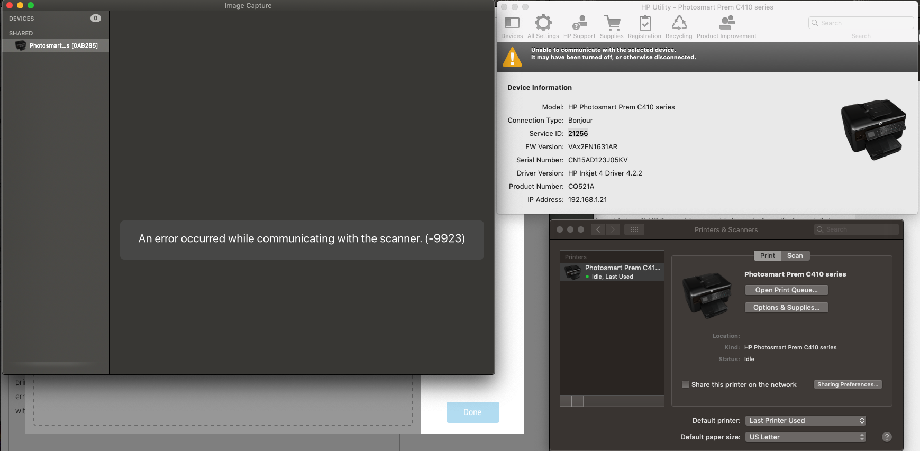Image resolution: width=920 pixels, height=451 pixels.
Task: Click the warning triangle icon in HP Utility
Action: point(512,57)
